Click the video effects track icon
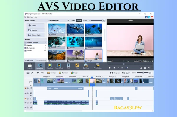Screen dimensions: 177x117 pyautogui.click(x=31, y=88)
